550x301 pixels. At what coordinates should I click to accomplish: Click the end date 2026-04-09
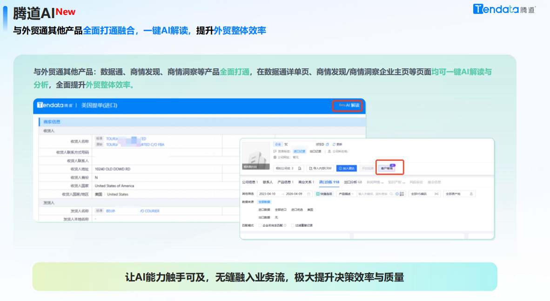tap(294, 194)
